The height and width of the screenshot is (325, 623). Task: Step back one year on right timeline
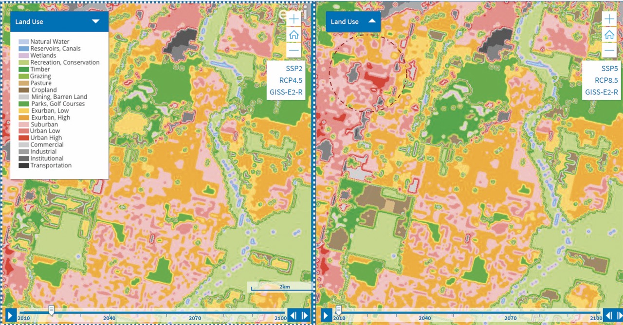click(609, 315)
